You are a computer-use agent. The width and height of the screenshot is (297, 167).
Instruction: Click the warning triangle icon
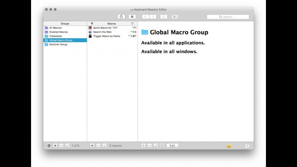229,146
